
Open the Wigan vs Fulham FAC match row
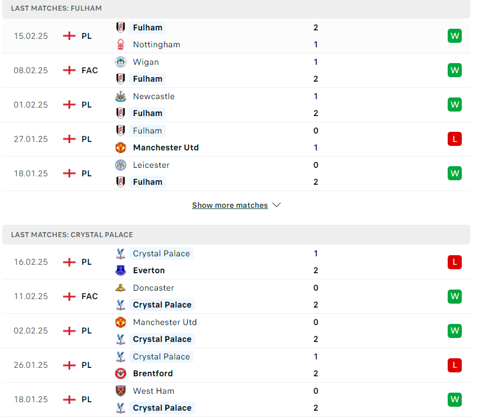click(236, 70)
